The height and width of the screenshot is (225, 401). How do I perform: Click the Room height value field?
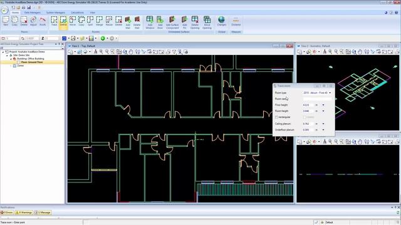pos(308,111)
